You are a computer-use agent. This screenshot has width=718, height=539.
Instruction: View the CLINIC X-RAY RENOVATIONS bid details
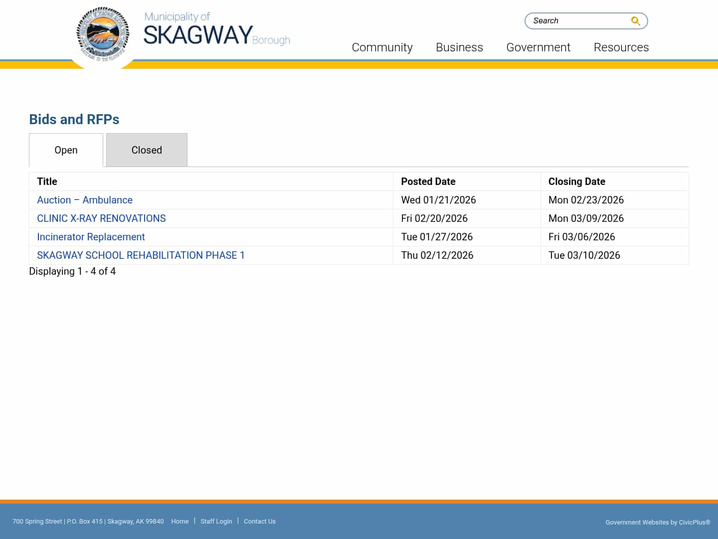click(101, 218)
